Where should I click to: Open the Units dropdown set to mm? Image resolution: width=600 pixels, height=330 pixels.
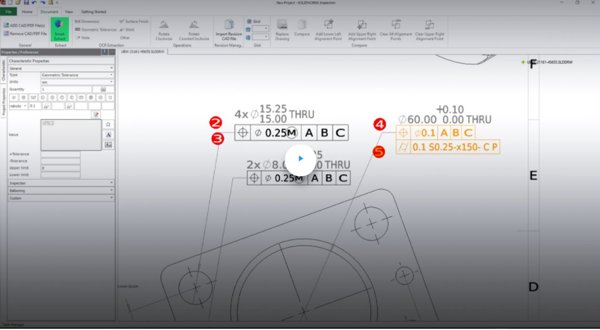(x=77, y=82)
